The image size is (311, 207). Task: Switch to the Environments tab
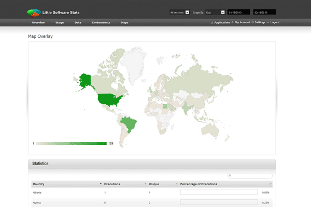click(101, 23)
